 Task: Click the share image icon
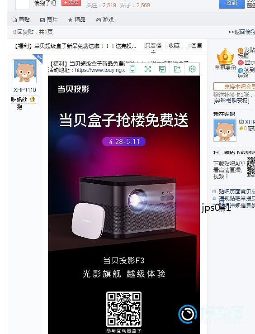[x=177, y=69]
